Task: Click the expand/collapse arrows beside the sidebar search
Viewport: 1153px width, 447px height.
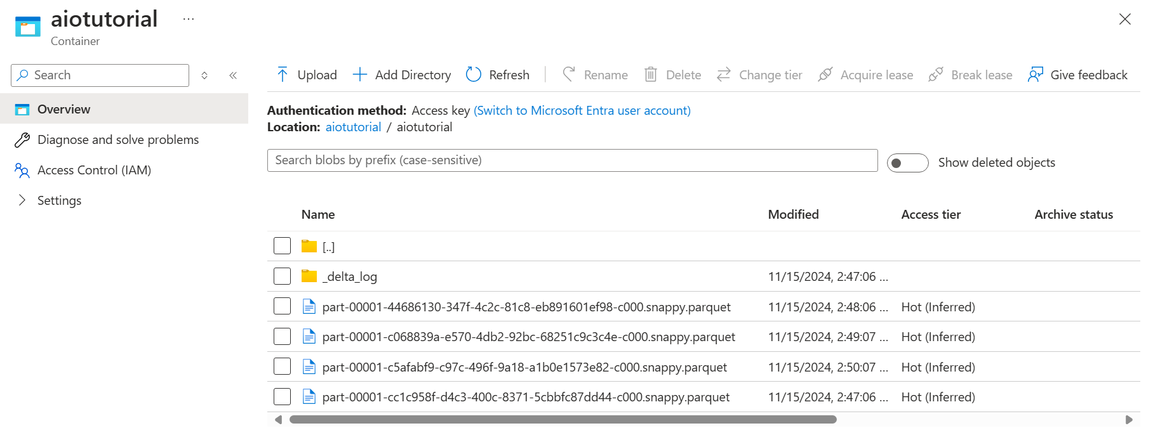Action: [204, 75]
